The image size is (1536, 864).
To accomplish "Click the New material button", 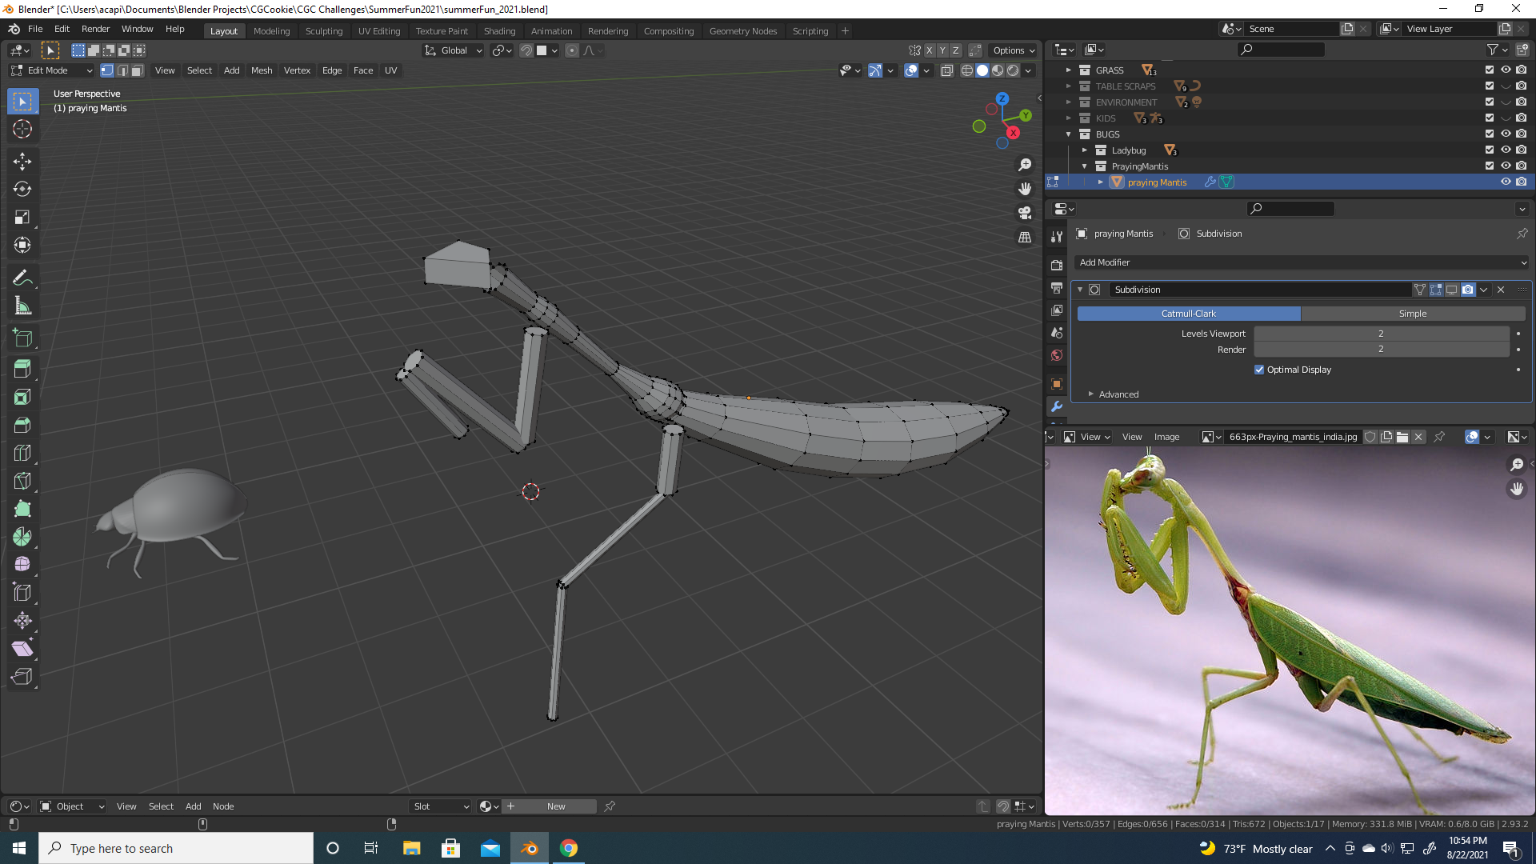I will point(556,806).
